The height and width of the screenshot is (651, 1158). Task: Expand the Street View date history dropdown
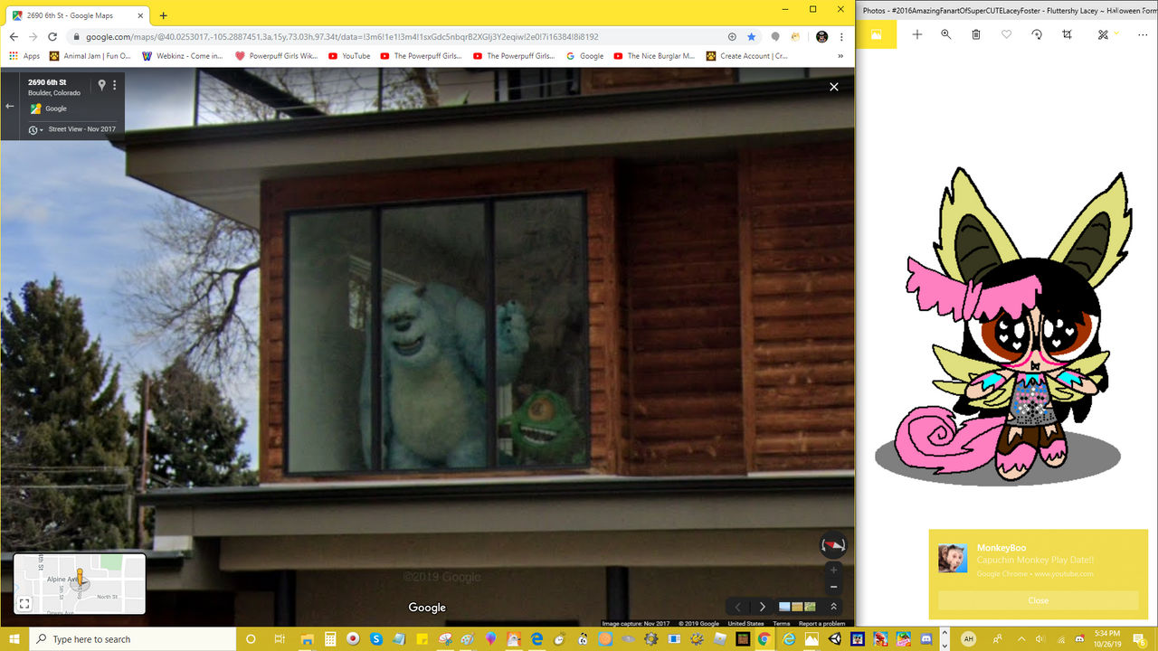tap(35, 130)
